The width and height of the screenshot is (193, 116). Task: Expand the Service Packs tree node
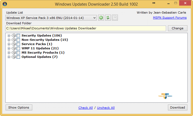click(9, 44)
